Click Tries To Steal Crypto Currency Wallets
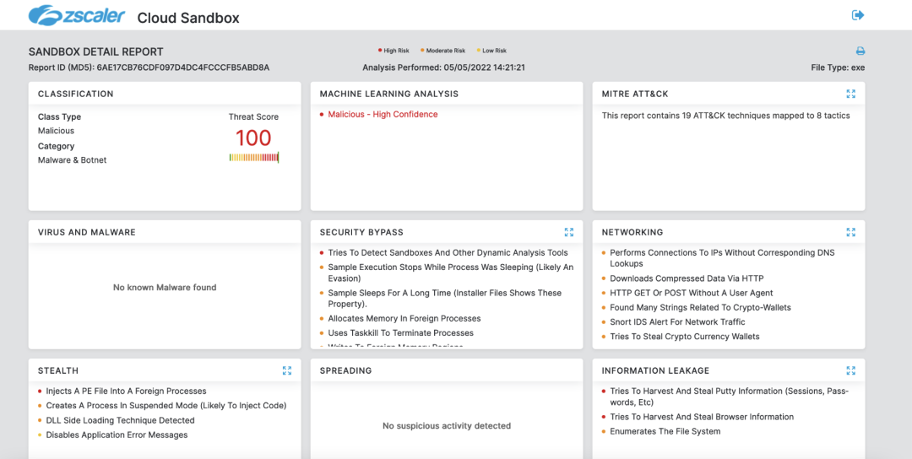912x459 pixels. pyautogui.click(x=685, y=337)
